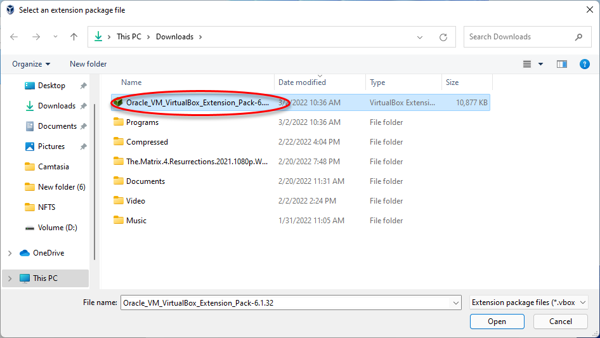This screenshot has width=600, height=338.
Task: Click the Programs folder icon
Action: 119,122
